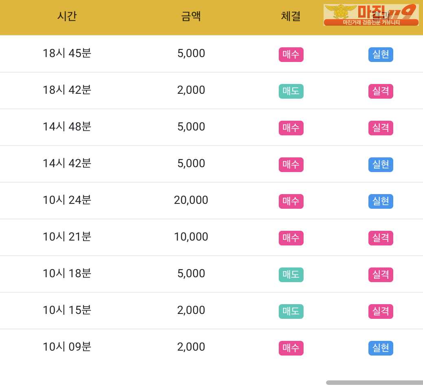Select the 10시 24분 row time
Screen dimensions: 423x391
pos(67,200)
